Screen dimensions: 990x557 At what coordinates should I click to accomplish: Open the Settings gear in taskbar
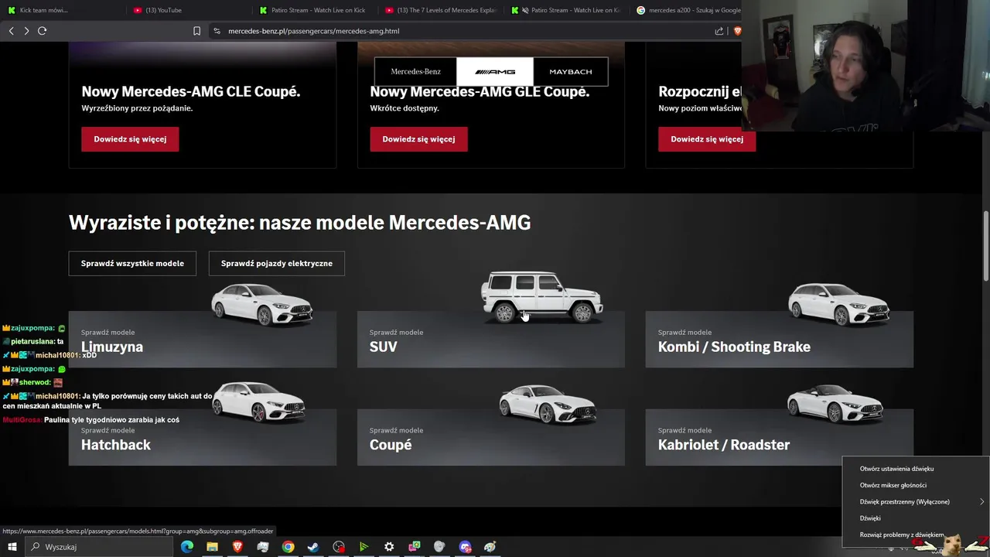coord(389,547)
